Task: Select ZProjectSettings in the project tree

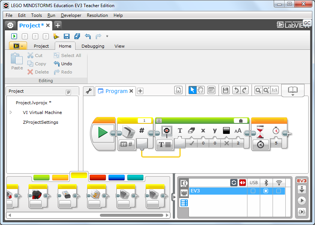Action: pyautogui.click(x=41, y=122)
